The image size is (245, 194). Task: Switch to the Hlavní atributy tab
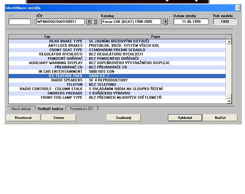tap(21, 109)
